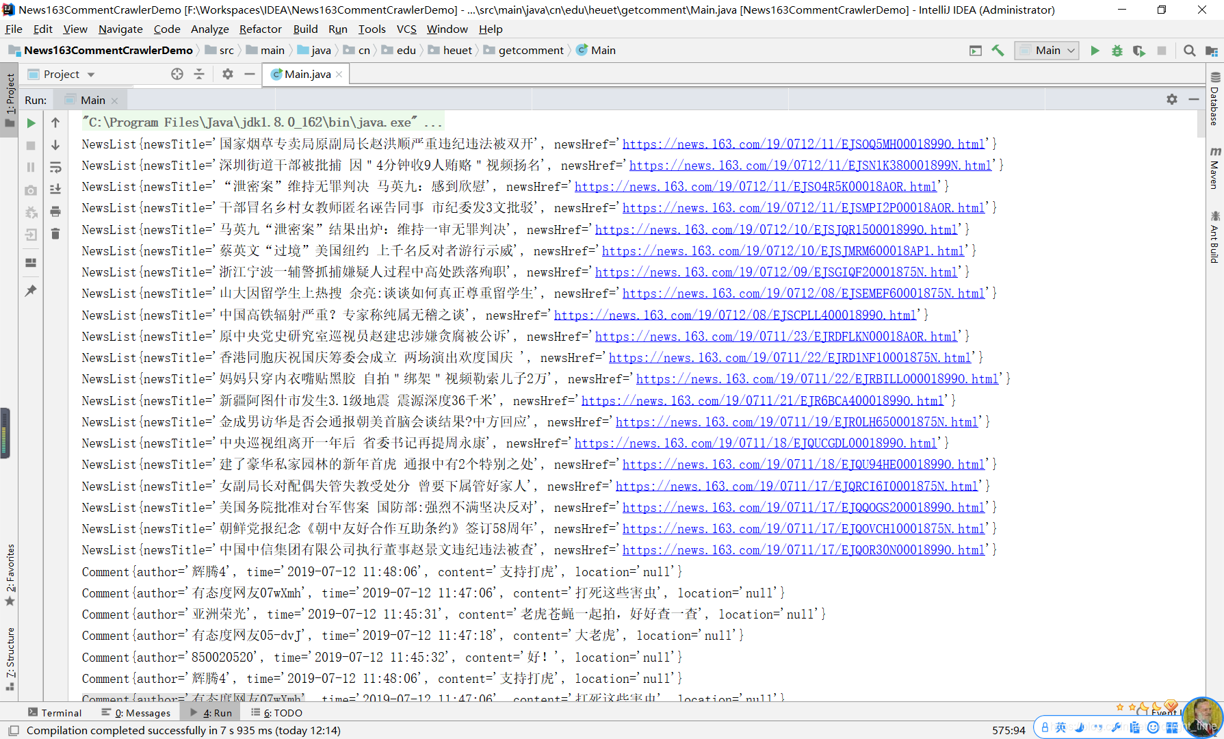Toggle Soft-Wrap in the console
1224x739 pixels.
point(55,167)
